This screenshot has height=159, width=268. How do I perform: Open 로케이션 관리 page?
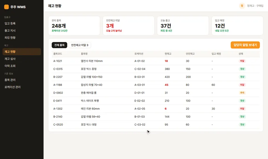pos(22,87)
